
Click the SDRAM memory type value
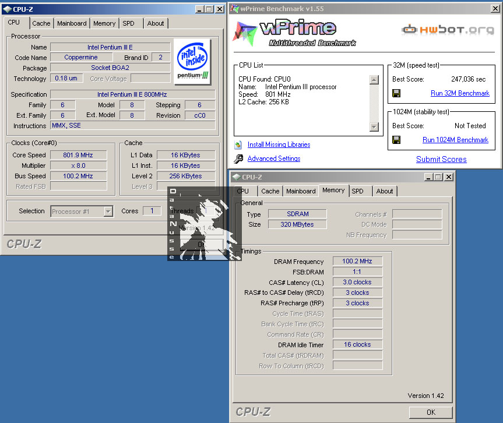[297, 214]
